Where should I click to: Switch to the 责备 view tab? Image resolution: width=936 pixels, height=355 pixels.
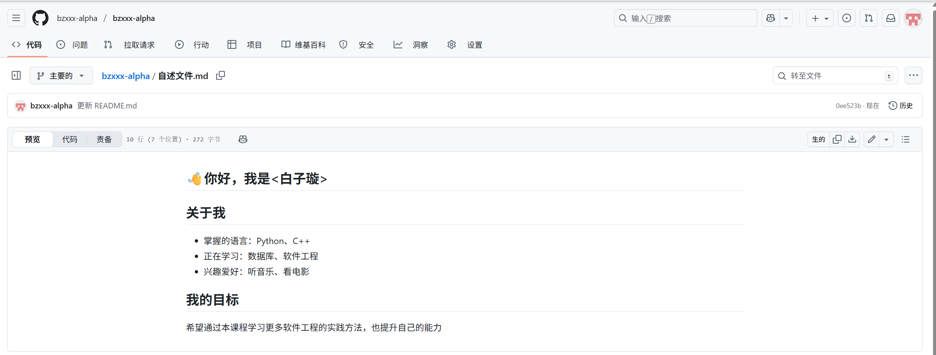coord(104,139)
